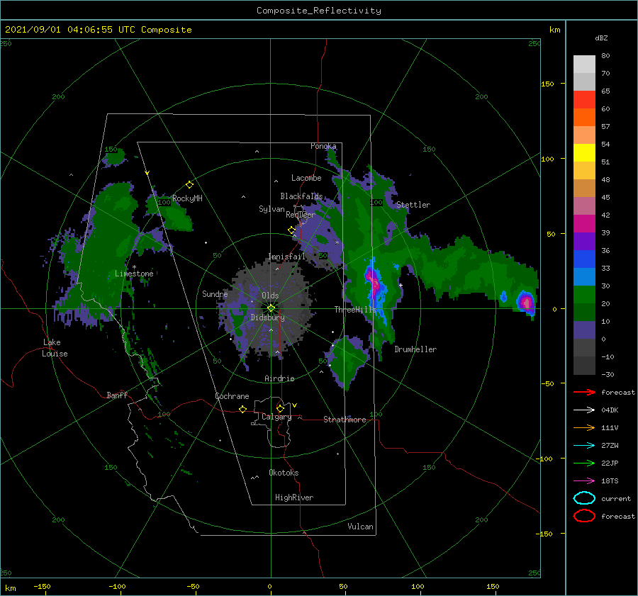Select the Didsbury label
638x596 pixels.
267,317
